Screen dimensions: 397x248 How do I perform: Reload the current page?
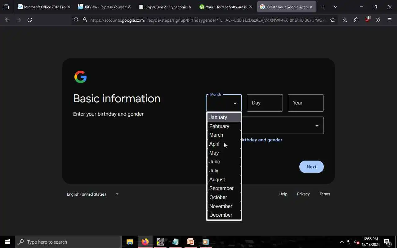(30, 20)
